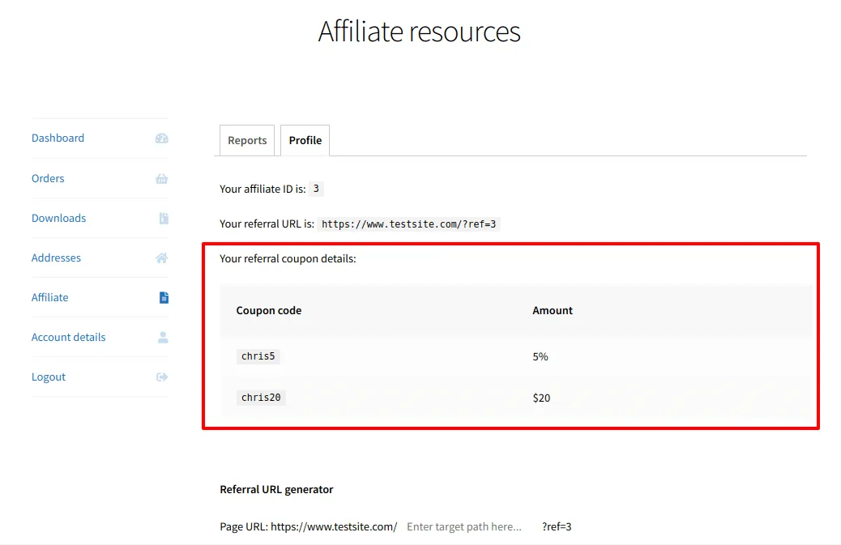Select coupon code chris5
Viewport: 841px width, 545px height.
(x=258, y=356)
